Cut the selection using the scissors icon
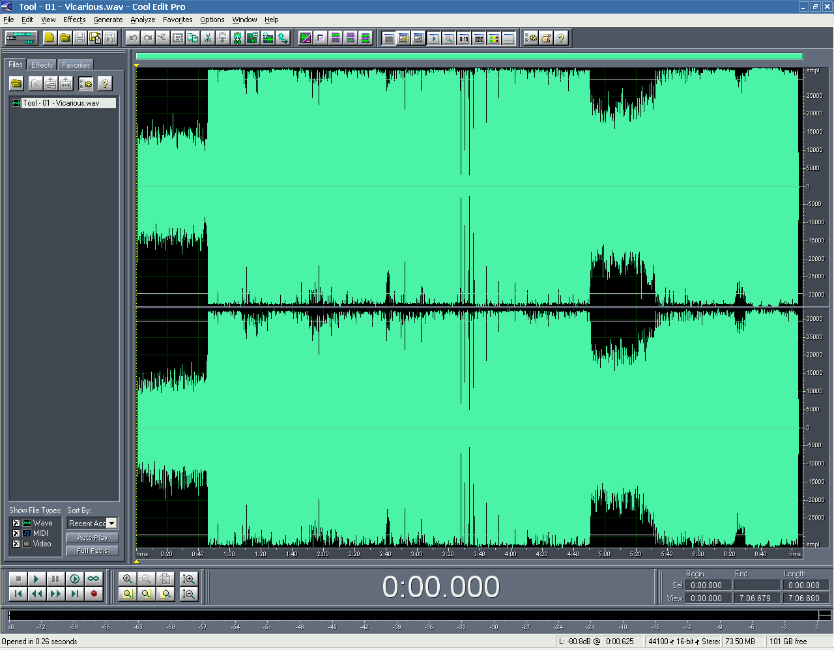The height and width of the screenshot is (650, 834). pos(208,38)
